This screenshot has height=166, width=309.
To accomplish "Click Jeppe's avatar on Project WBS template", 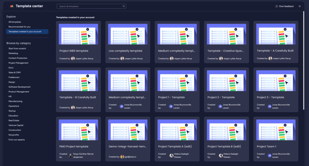I will pyautogui.click(x=73, y=58).
